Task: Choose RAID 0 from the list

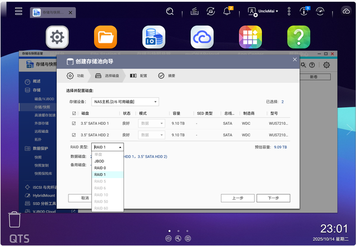Action: 100,168
